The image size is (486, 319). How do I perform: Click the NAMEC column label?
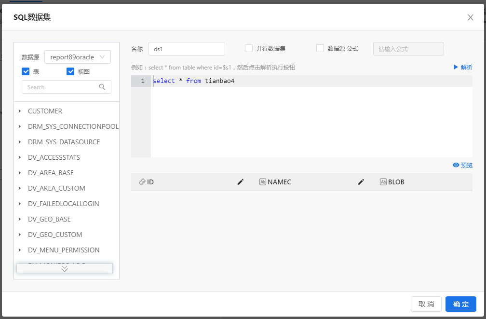pyautogui.click(x=279, y=182)
